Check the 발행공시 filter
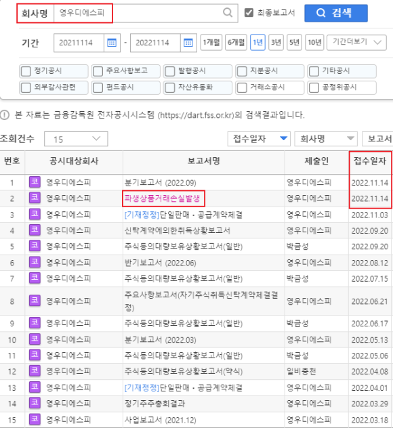This screenshot has height=428, width=393. click(170, 71)
